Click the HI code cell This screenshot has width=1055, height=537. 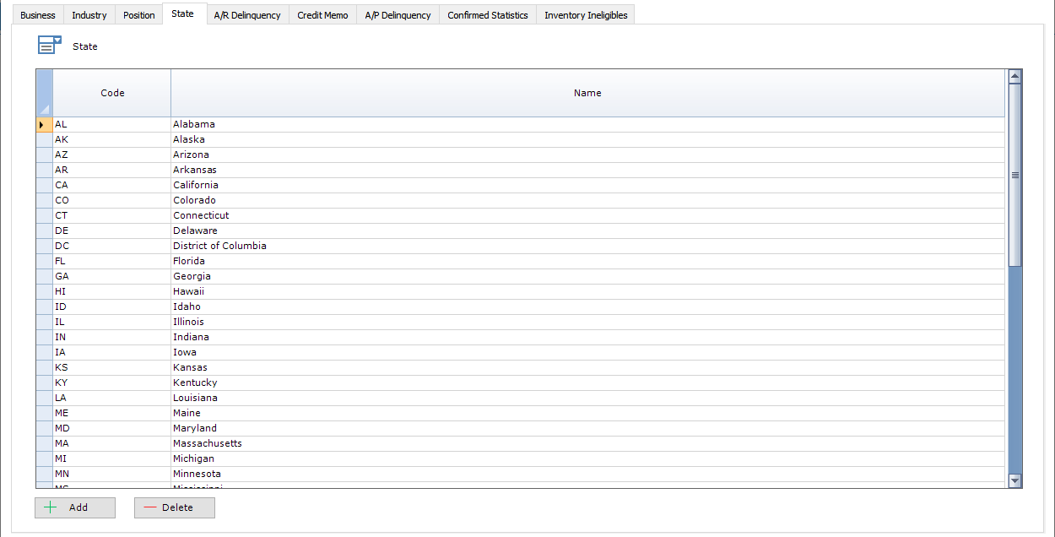pyautogui.click(x=112, y=291)
